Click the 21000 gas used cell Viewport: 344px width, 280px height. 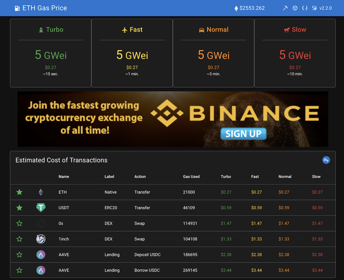click(x=189, y=192)
